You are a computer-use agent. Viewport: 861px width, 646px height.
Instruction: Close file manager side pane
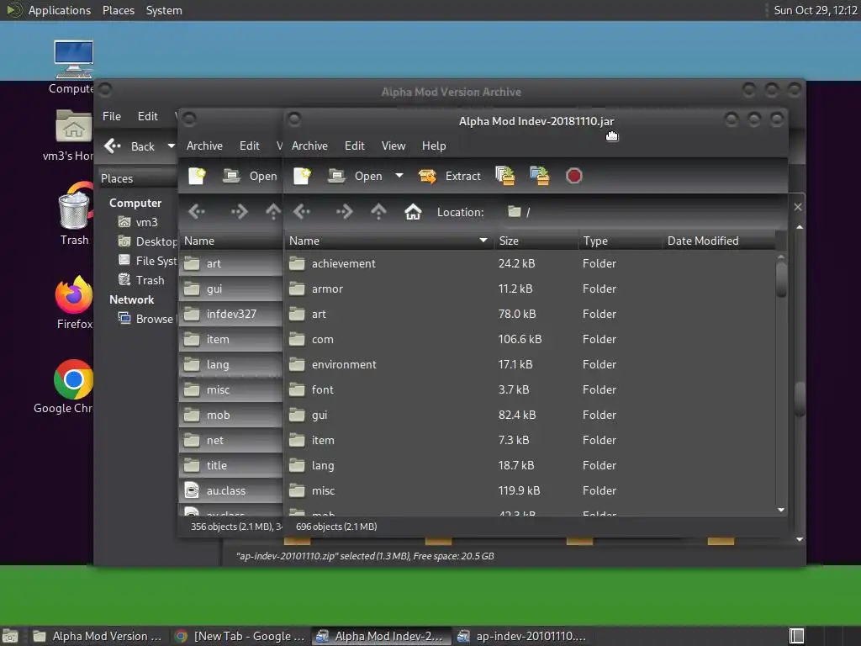click(x=798, y=207)
